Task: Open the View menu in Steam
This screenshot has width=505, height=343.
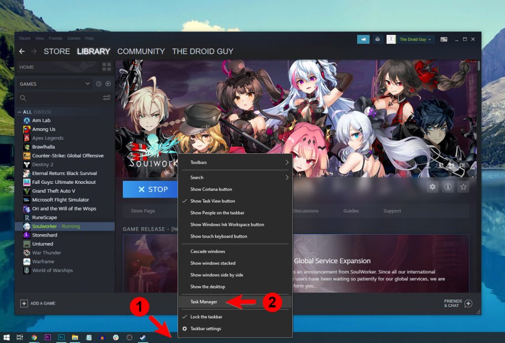Action: pyautogui.click(x=39, y=38)
